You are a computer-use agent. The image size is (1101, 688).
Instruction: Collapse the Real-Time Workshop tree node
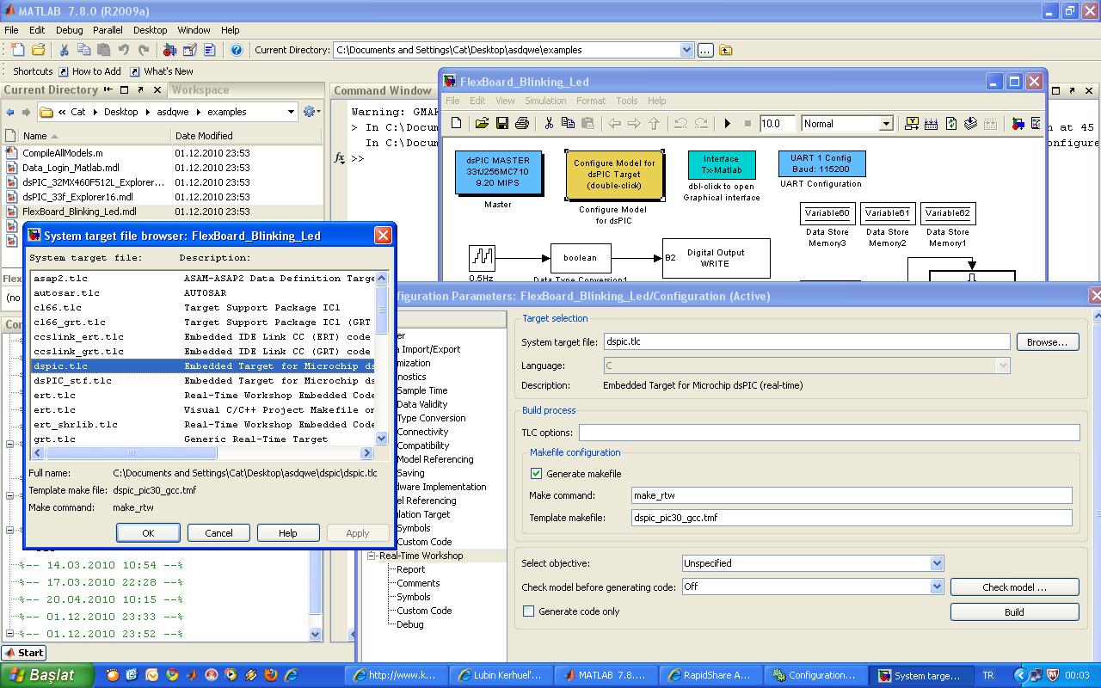(372, 556)
